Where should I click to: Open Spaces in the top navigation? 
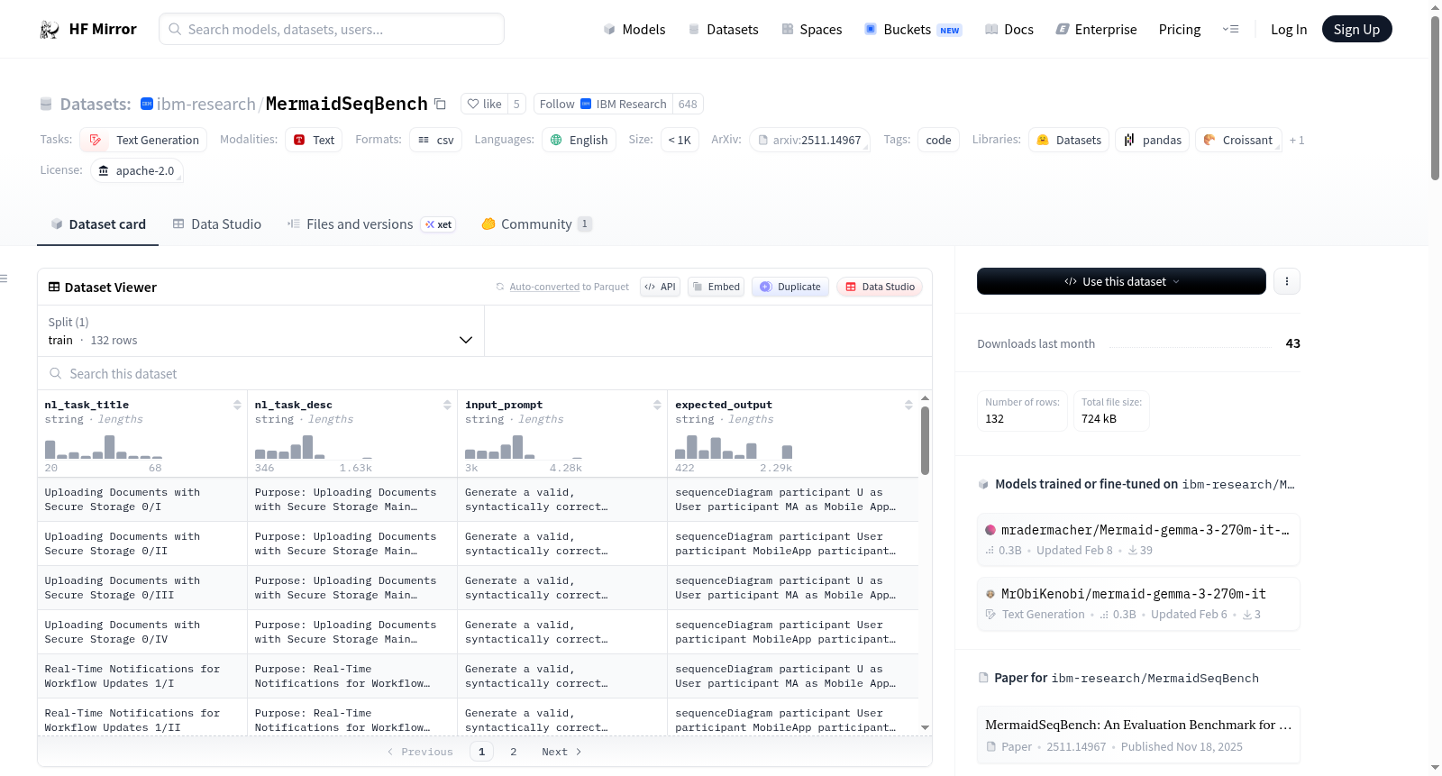pyautogui.click(x=812, y=30)
